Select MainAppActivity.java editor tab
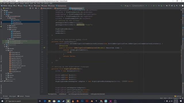 click(76, 8)
